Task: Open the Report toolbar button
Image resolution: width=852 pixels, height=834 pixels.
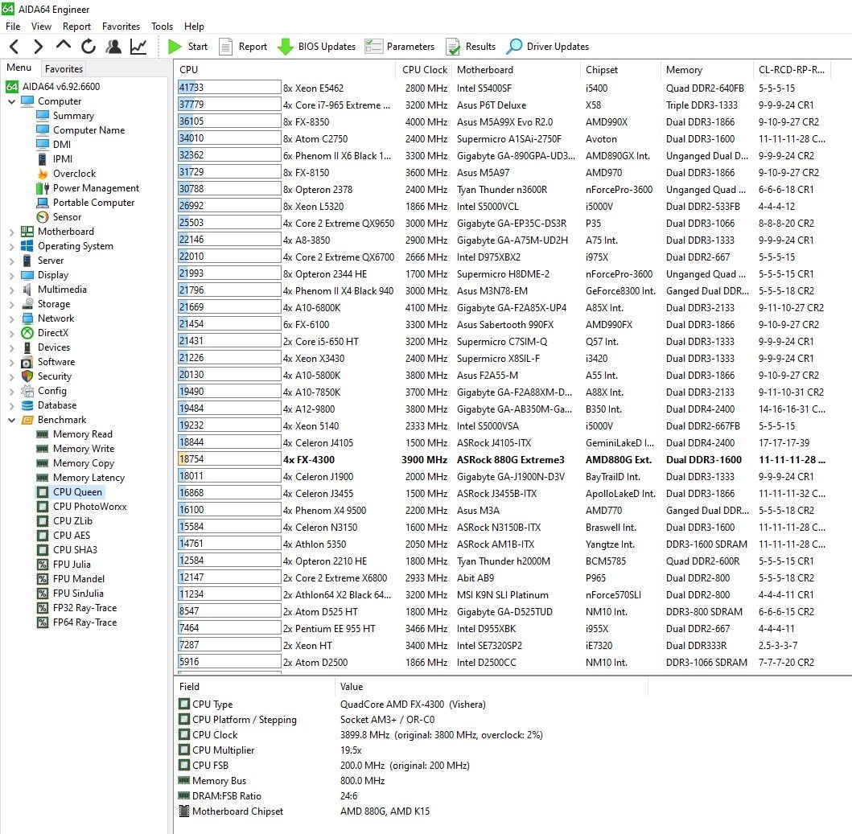Action: pyautogui.click(x=243, y=47)
